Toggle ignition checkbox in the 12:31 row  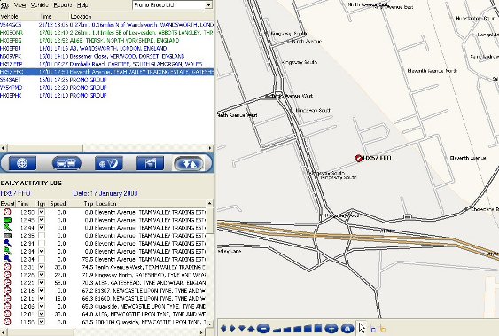click(x=42, y=267)
